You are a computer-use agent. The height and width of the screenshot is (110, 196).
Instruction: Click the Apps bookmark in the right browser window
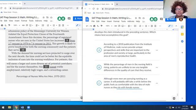pos(88,13)
